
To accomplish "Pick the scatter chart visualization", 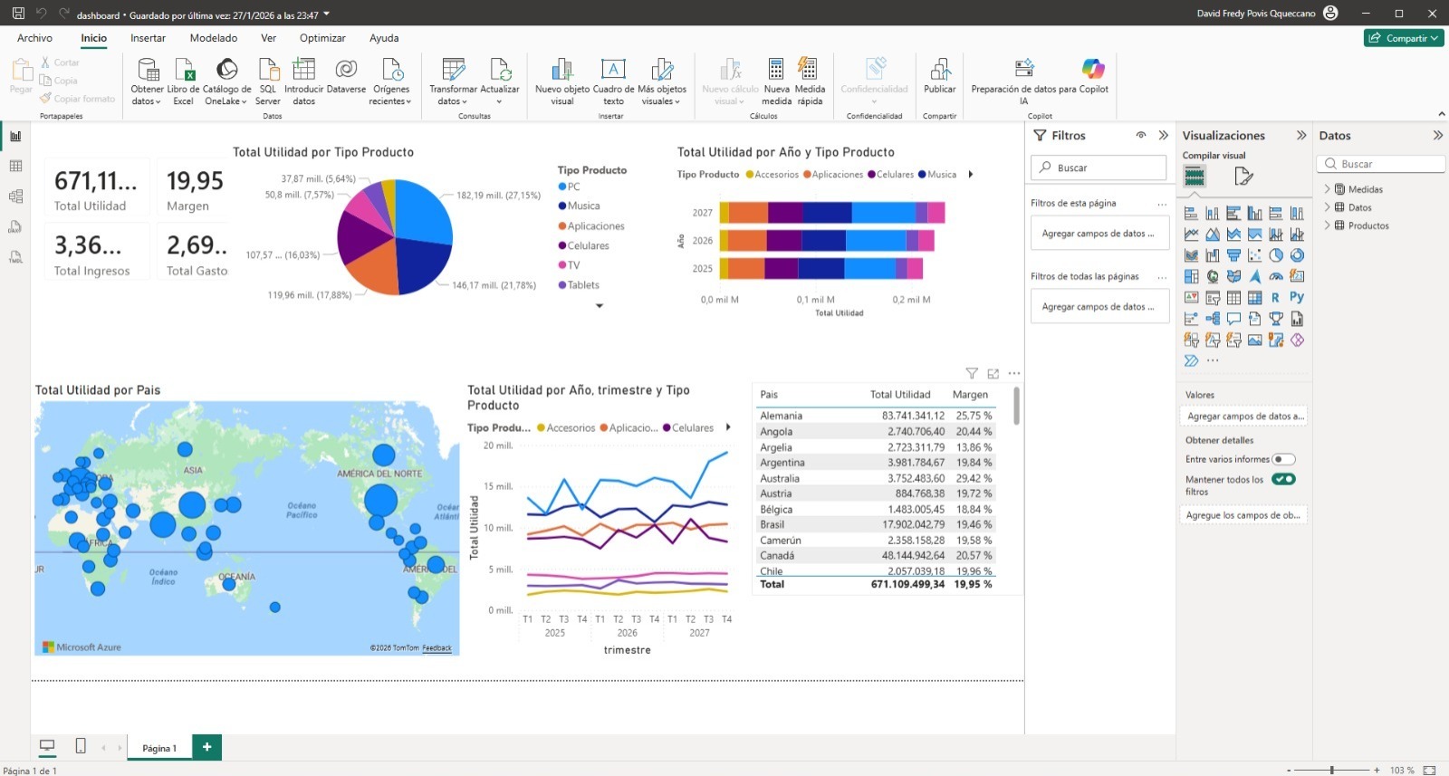I will 1254,255.
